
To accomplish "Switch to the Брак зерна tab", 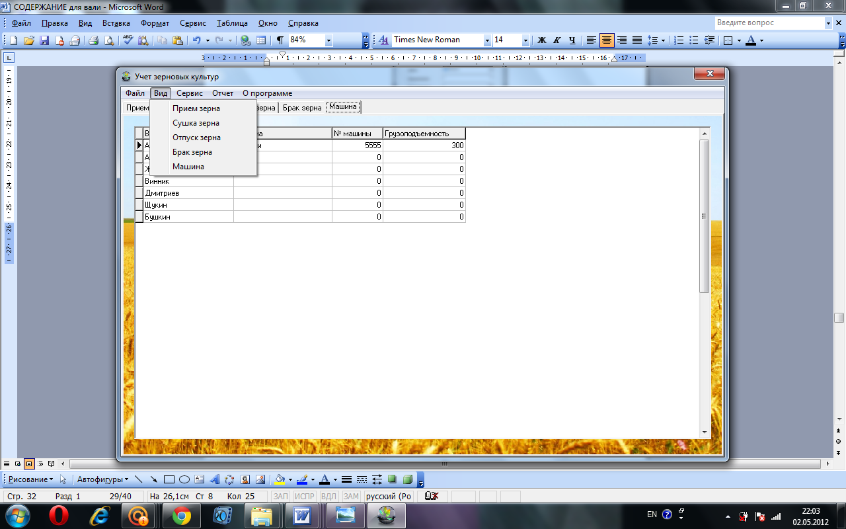I will [x=302, y=108].
